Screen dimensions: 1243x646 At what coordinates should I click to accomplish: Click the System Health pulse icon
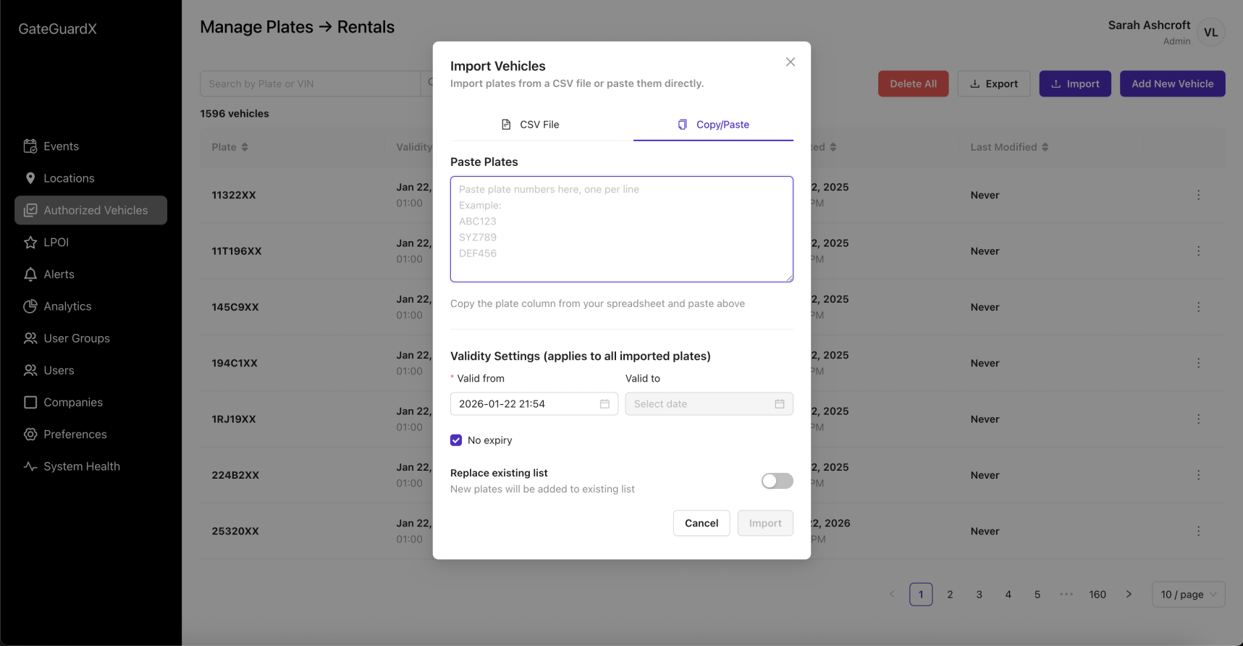30,466
